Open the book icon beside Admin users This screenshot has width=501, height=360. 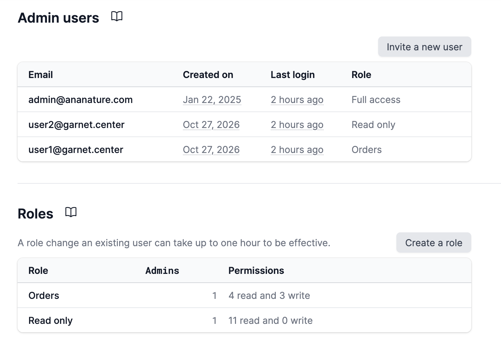[117, 16]
